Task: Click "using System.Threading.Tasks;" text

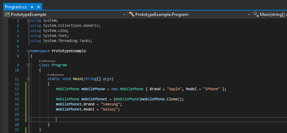Action: click(x=61, y=41)
